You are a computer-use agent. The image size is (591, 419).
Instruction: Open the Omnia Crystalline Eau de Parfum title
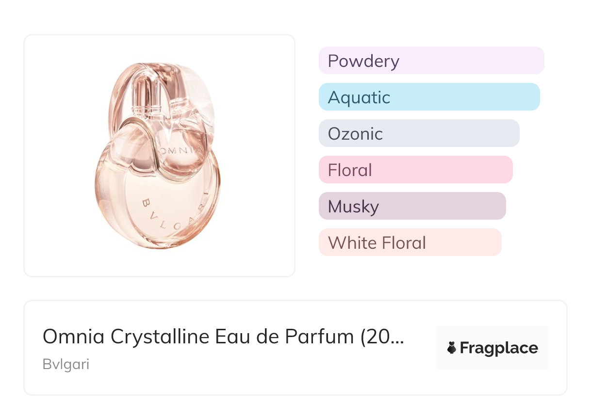coord(223,337)
